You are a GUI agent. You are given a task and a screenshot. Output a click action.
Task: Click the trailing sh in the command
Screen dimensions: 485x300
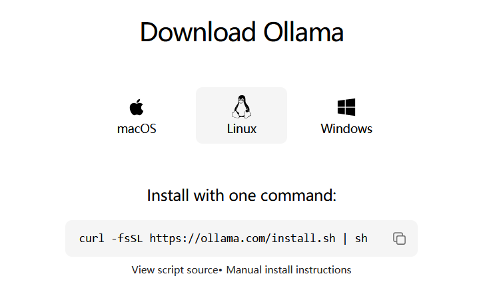coord(361,239)
